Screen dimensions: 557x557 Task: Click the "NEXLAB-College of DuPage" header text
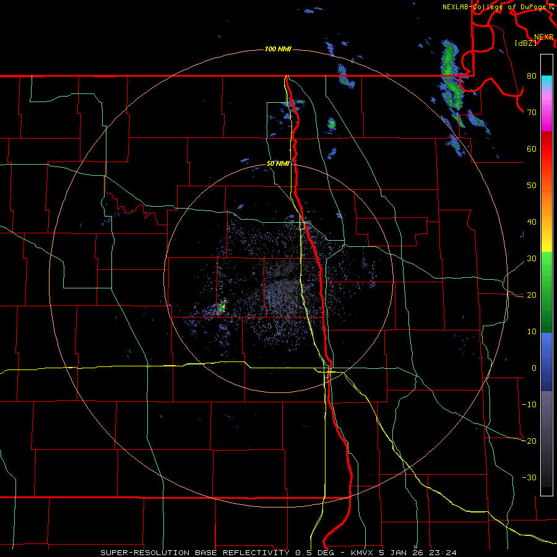494,7
